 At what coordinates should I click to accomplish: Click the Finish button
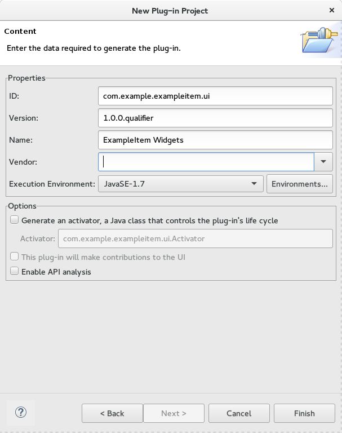click(304, 413)
